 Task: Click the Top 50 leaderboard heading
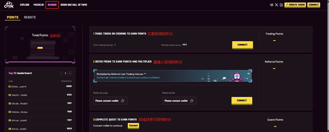pyautogui.click(x=20, y=73)
